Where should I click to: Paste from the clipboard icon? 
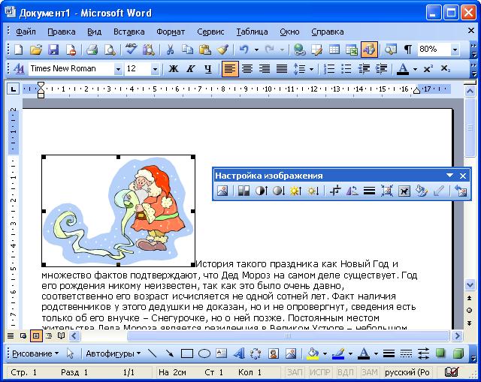pos(204,50)
